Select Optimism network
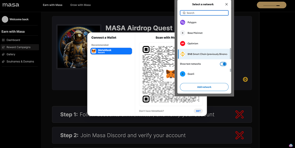The height and width of the screenshot is (148, 295). point(204,43)
